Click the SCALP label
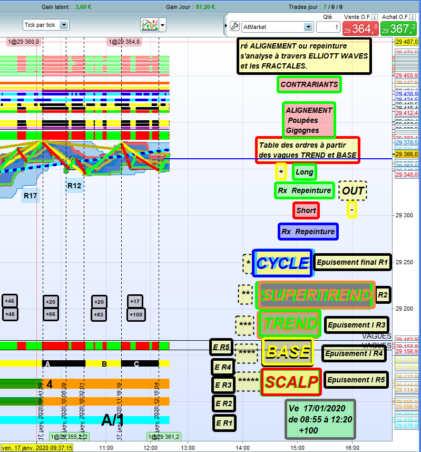421x452 pixels. click(x=291, y=382)
